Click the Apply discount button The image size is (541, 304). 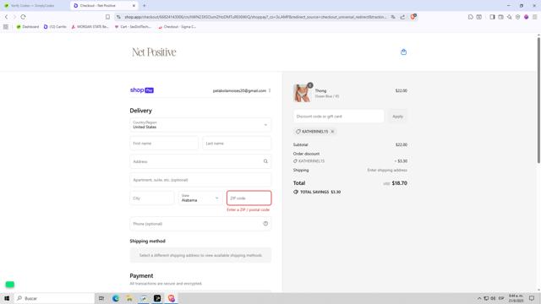point(397,117)
